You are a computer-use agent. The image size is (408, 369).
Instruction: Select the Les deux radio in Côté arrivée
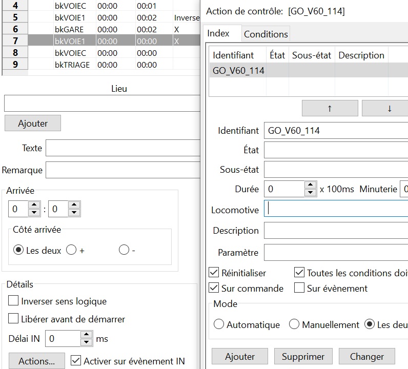coord(18,250)
